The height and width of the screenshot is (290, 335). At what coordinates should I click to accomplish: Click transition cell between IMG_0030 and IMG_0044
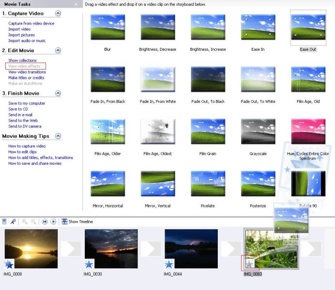point(151,248)
